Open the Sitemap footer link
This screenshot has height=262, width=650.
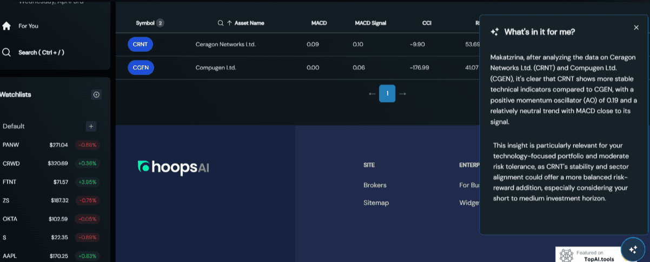click(376, 203)
